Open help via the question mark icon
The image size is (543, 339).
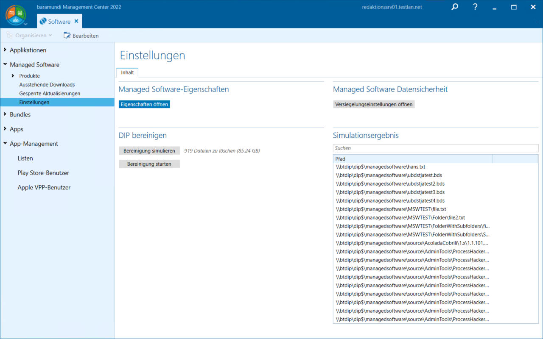click(476, 7)
